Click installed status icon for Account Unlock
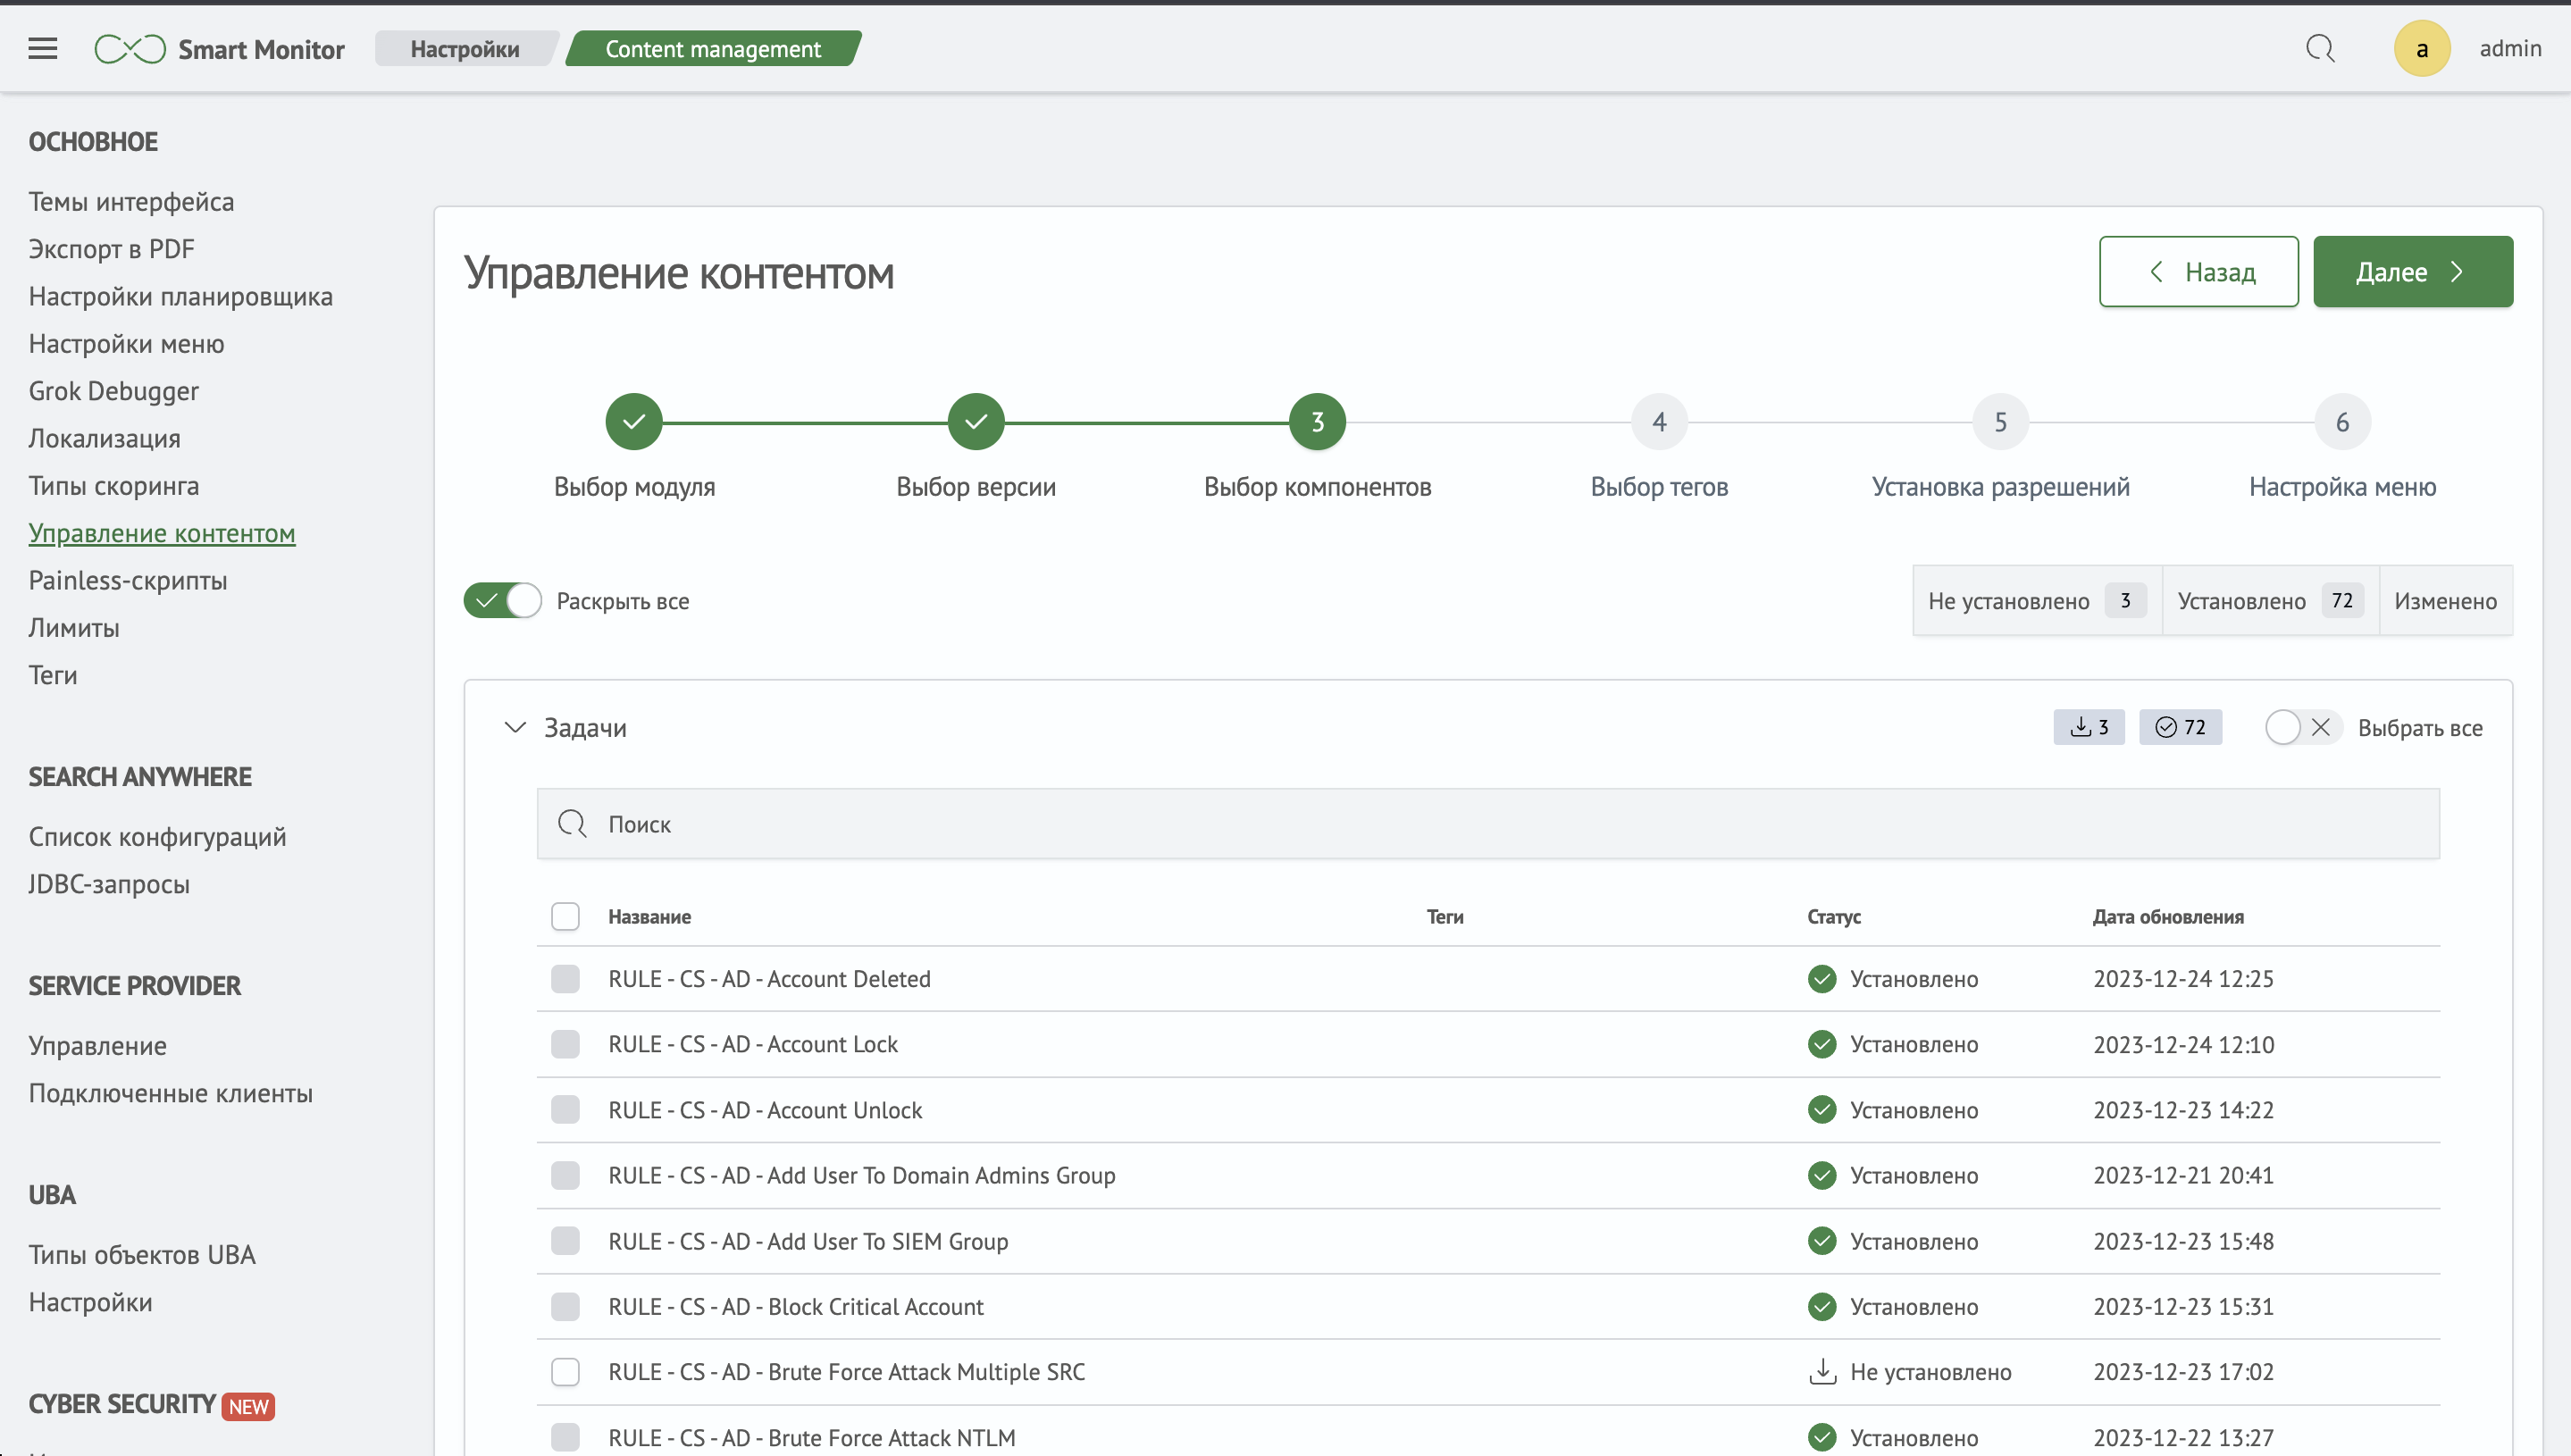2571x1456 pixels. 1822,1110
